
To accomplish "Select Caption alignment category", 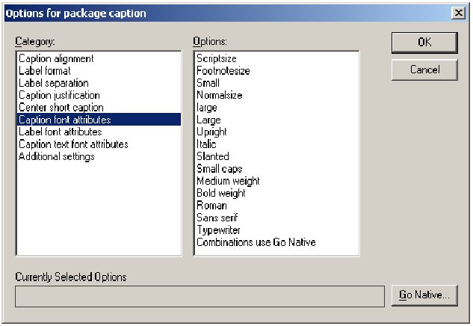I will 56,58.
